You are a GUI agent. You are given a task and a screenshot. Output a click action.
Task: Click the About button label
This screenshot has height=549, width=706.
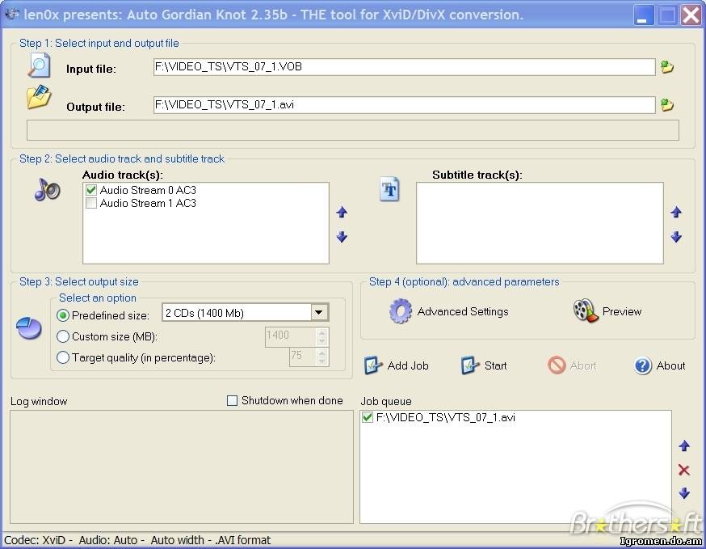coord(670,365)
